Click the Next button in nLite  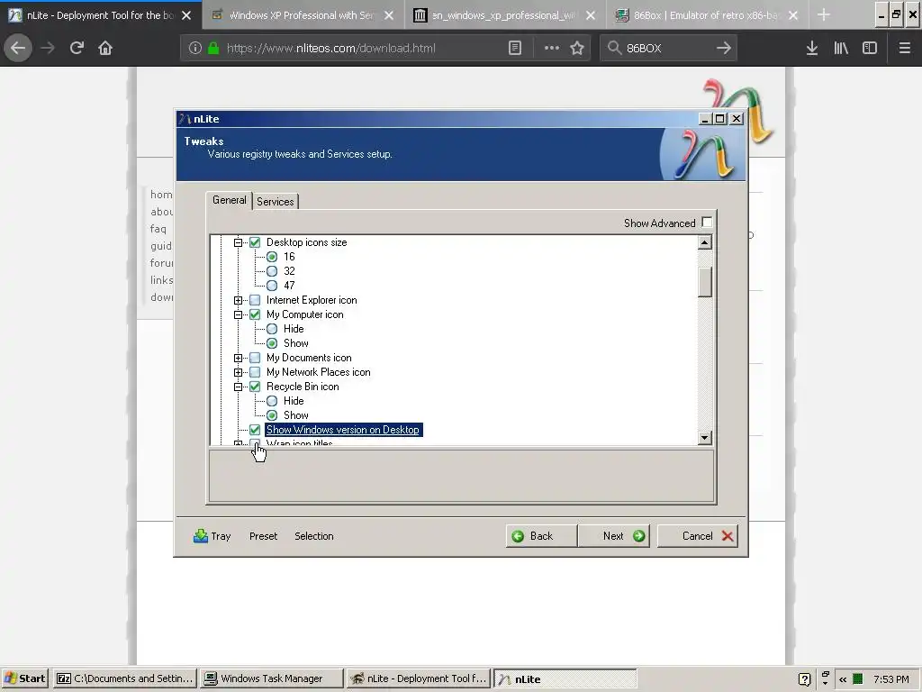pyautogui.click(x=614, y=536)
